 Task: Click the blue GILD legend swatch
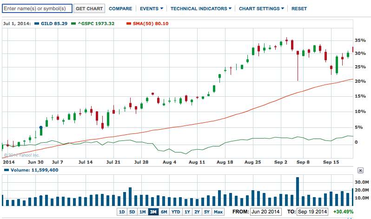click(37, 23)
